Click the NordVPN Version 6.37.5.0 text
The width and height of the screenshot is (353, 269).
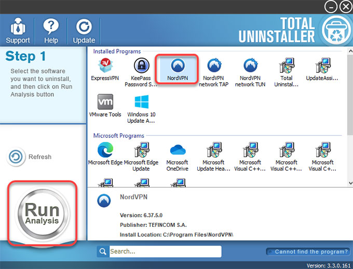[141, 215]
